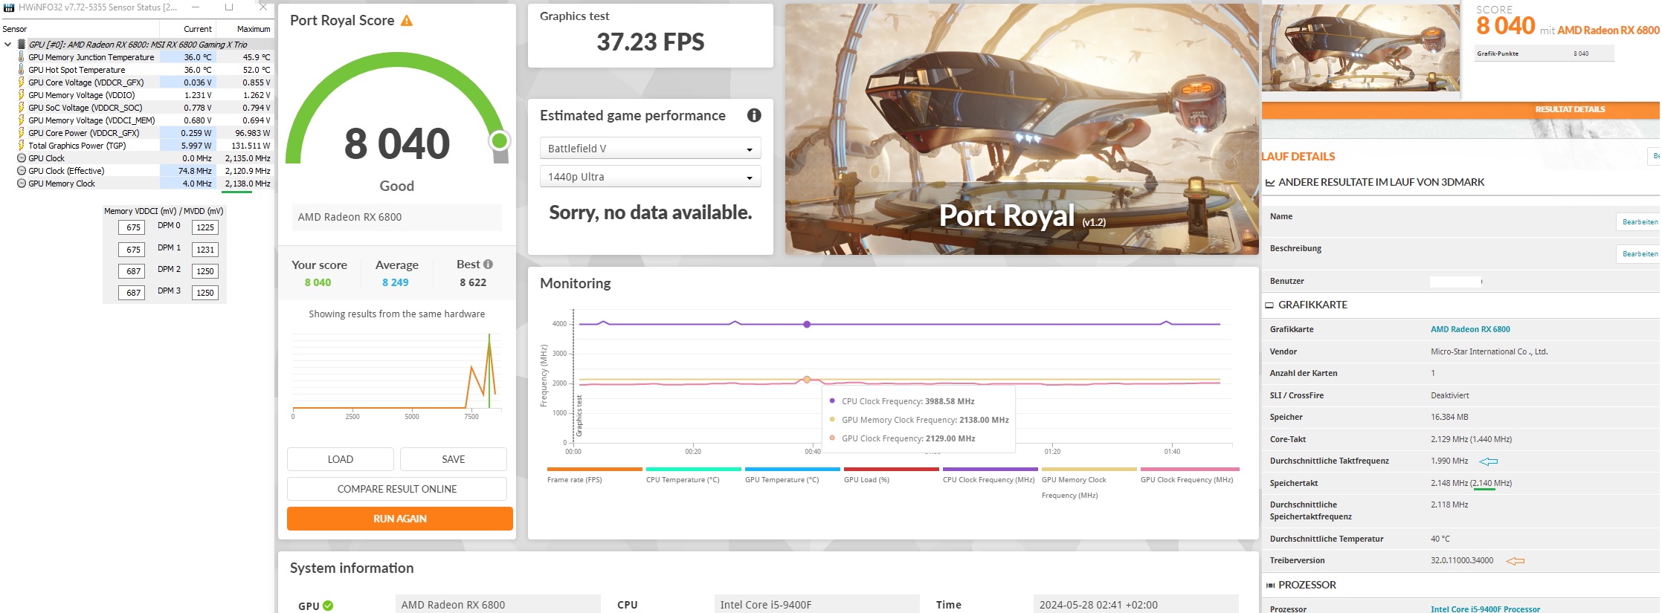This screenshot has height=613, width=1662.
Task: Toggle GPU Clock Frequency chart legend
Action: (x=1189, y=476)
